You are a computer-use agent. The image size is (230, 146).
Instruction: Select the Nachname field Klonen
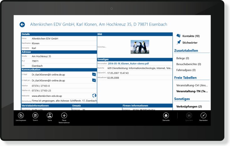click(35, 43)
